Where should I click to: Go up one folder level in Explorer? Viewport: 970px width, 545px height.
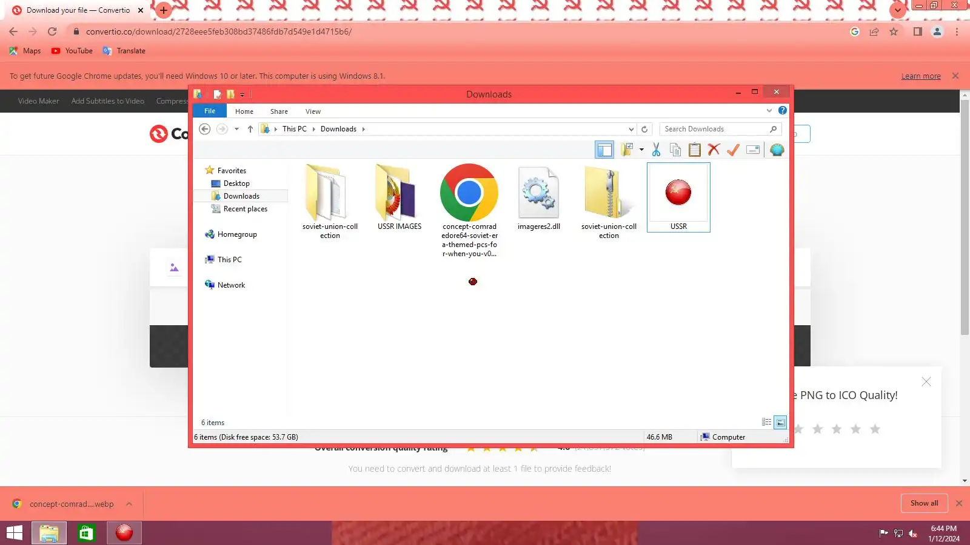pos(250,129)
